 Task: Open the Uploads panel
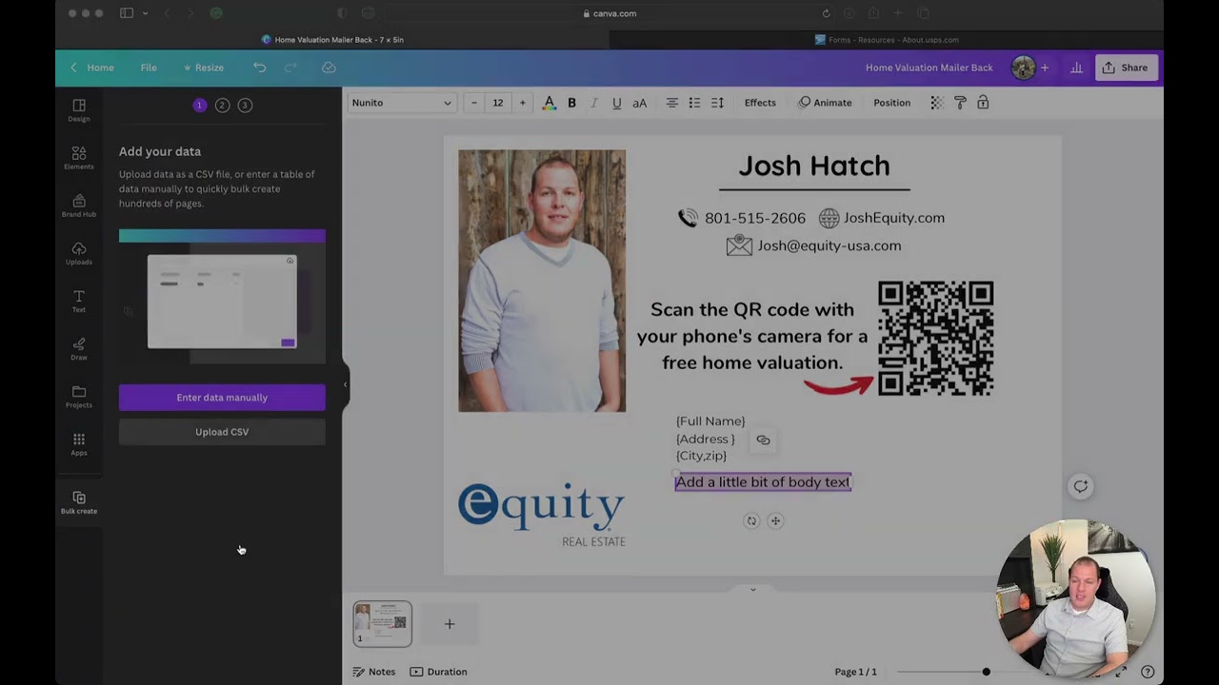pyautogui.click(x=79, y=252)
